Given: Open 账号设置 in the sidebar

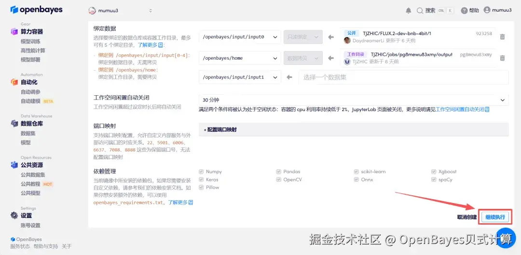Looking at the screenshot, I should pos(30,226).
